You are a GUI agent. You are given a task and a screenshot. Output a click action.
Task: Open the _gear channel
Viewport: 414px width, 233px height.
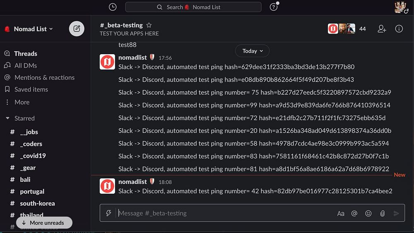click(x=28, y=168)
